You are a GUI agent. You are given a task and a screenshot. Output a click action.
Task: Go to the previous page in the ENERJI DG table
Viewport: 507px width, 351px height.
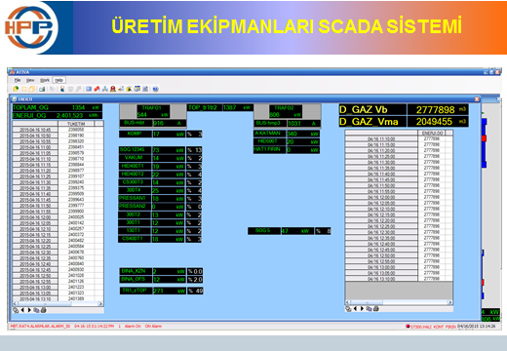(355, 309)
